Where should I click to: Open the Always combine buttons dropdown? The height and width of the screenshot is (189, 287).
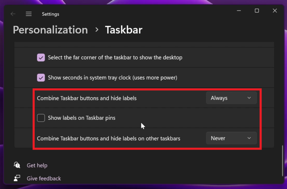coord(231,98)
